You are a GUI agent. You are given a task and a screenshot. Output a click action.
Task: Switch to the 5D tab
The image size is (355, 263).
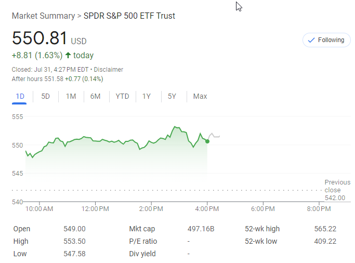46,96
